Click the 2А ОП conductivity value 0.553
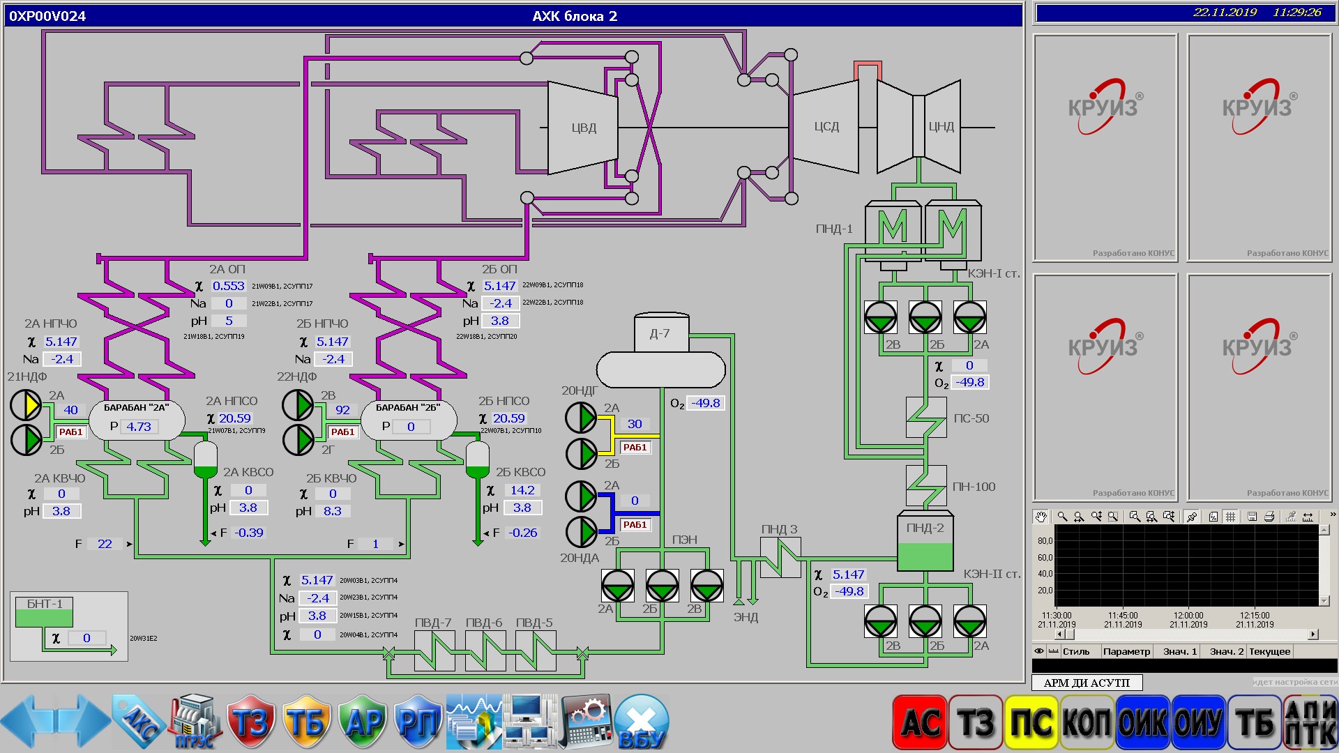Image resolution: width=1339 pixels, height=753 pixels. tap(229, 286)
